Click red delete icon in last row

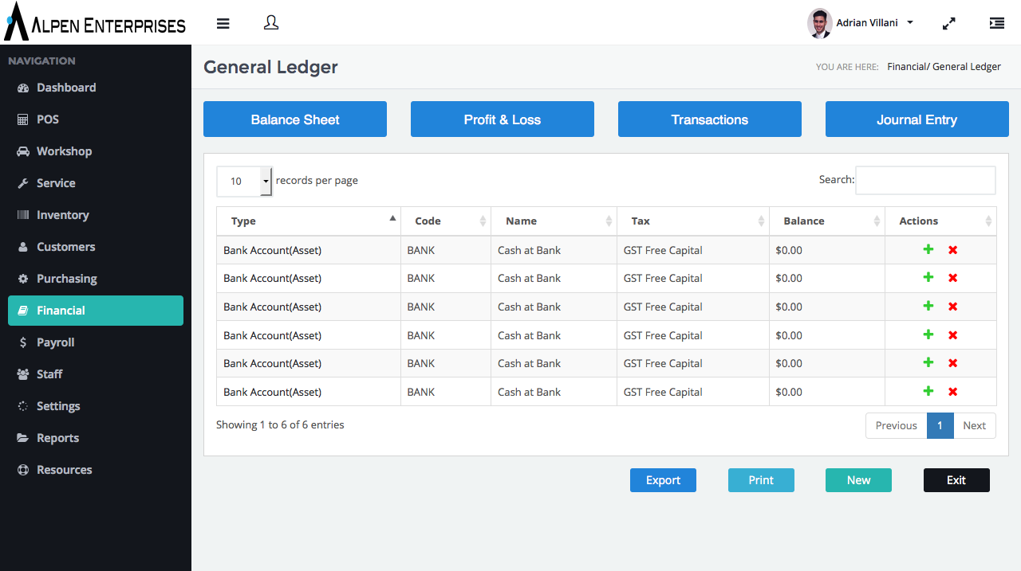[952, 392]
